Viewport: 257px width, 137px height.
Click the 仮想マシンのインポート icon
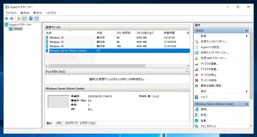point(196,42)
